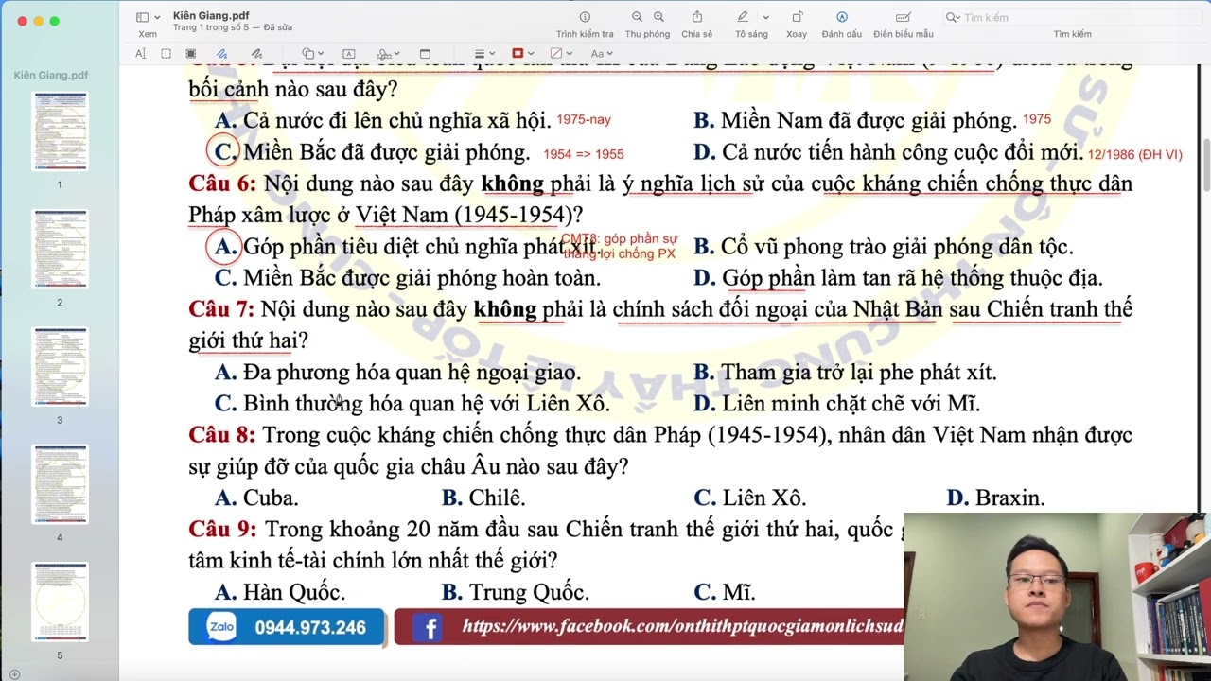Insert a Text box

(348, 54)
